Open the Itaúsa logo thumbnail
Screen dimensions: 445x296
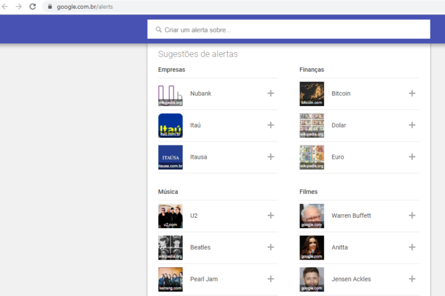coord(170,158)
